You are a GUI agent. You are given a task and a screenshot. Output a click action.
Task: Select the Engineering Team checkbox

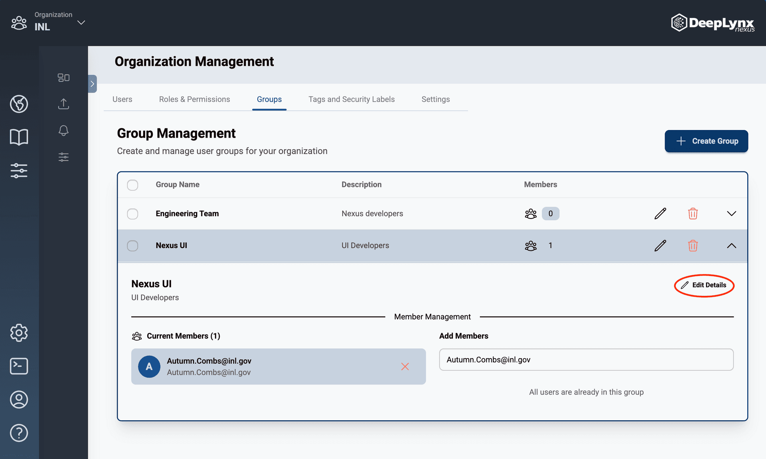pos(132,214)
